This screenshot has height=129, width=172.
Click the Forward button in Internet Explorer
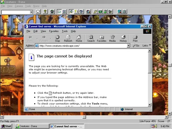(x=44, y=39)
